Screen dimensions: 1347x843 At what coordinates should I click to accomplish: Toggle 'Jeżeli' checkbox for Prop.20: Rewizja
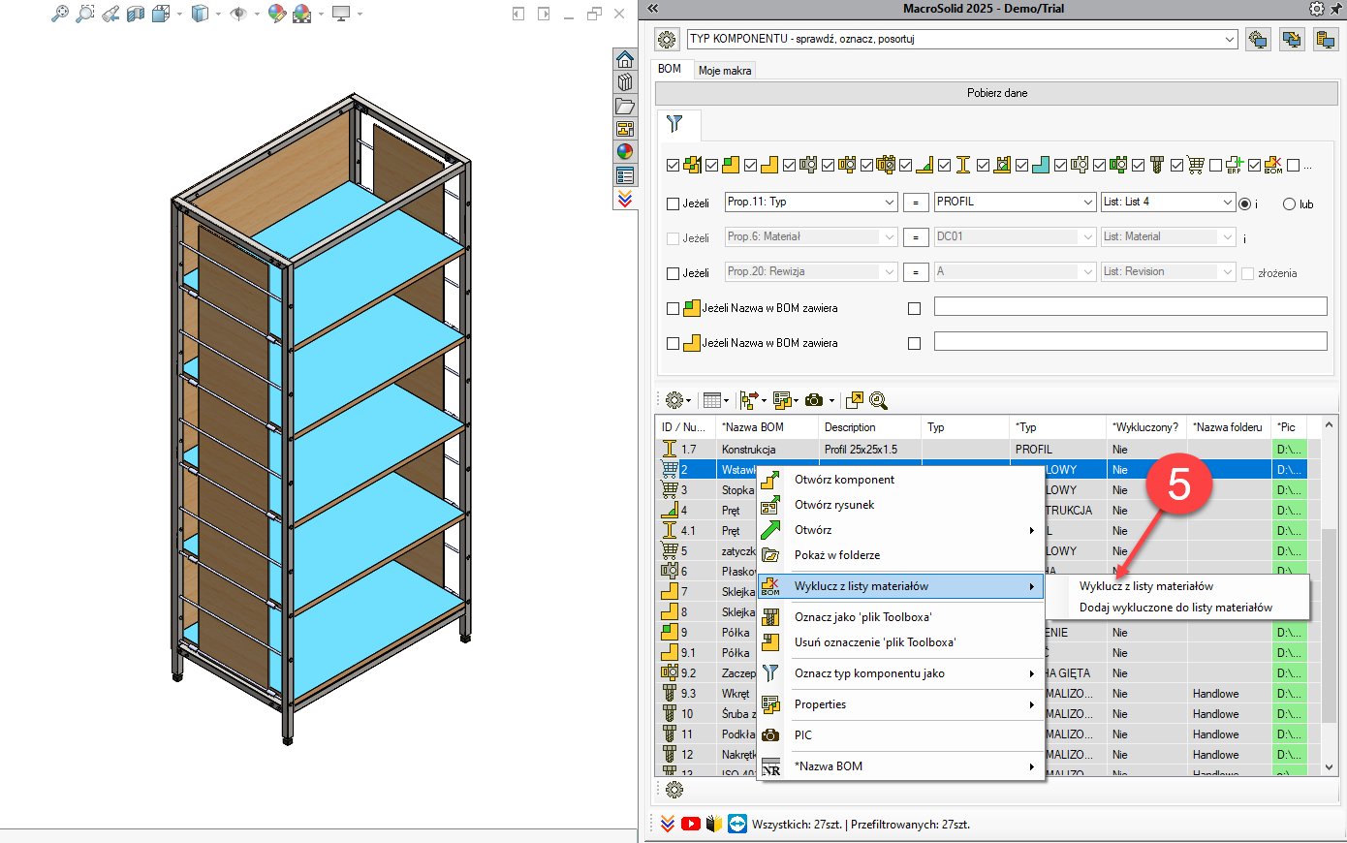coord(673,273)
